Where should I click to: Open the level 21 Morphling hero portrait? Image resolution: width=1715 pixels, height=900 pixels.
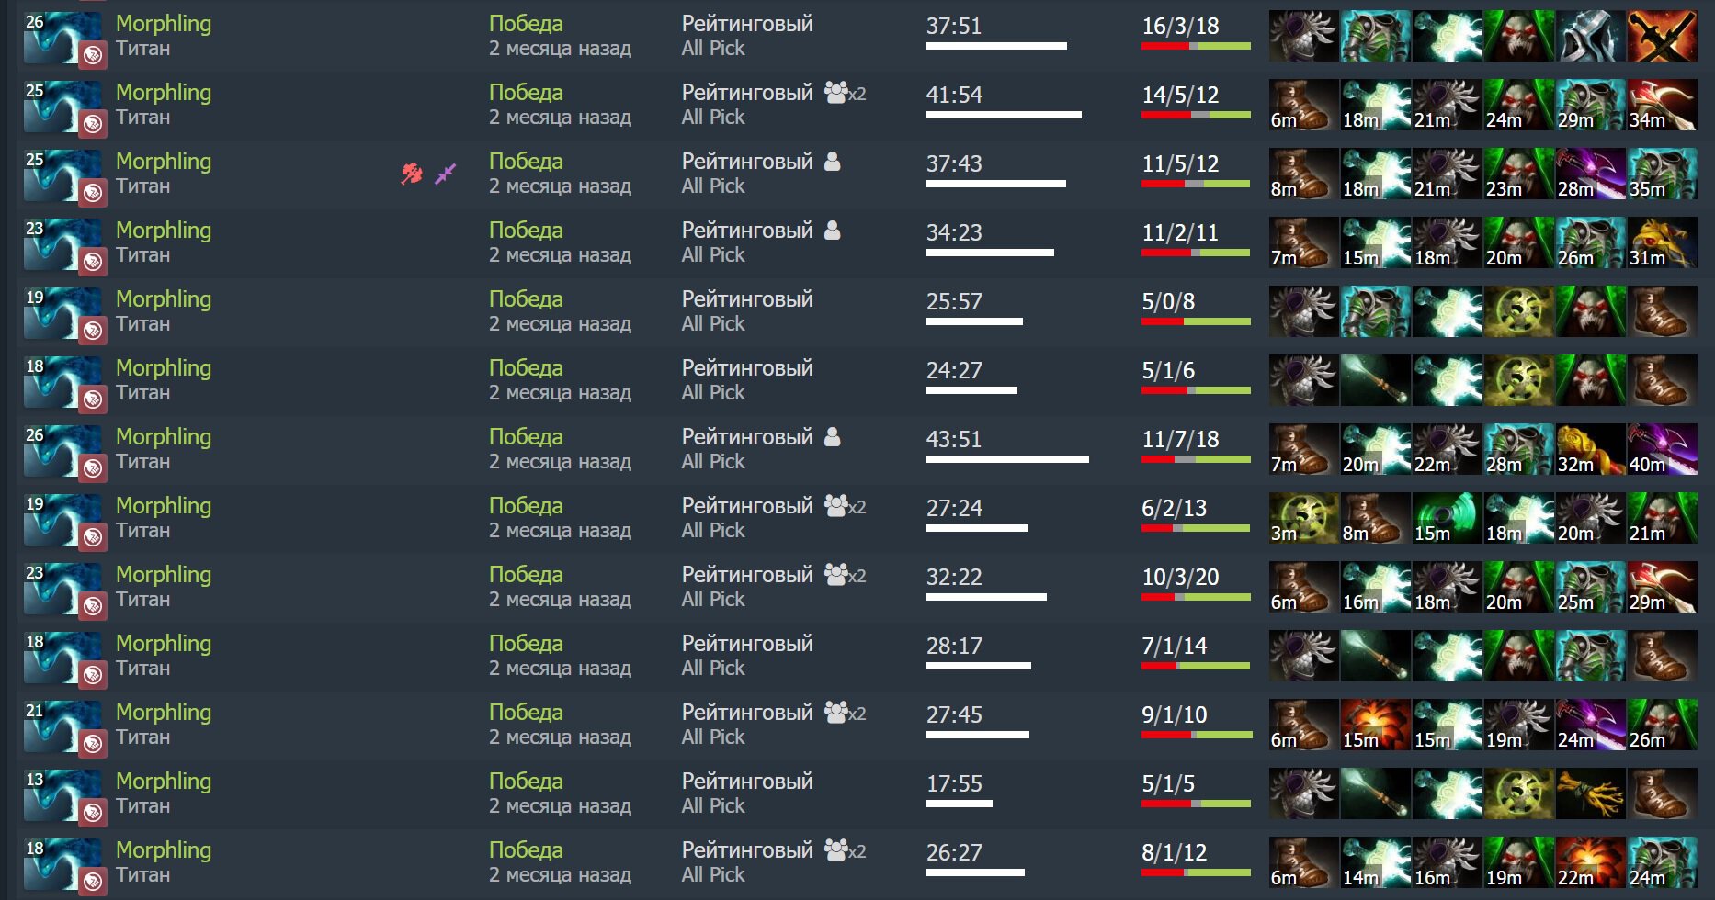tap(62, 726)
